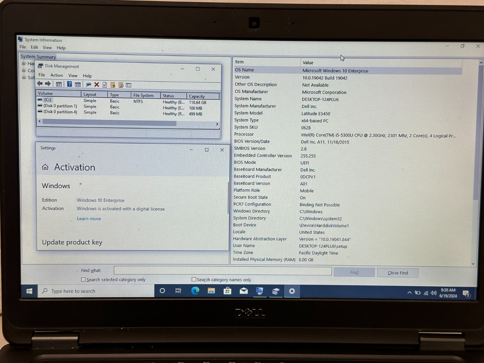Image resolution: width=484 pixels, height=363 pixels.
Task: Click the Cortana circle icon on taskbar
Action: click(162, 291)
